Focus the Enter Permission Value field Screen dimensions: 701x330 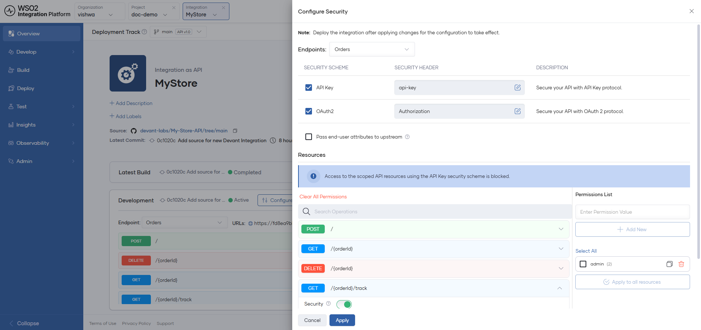tap(632, 212)
